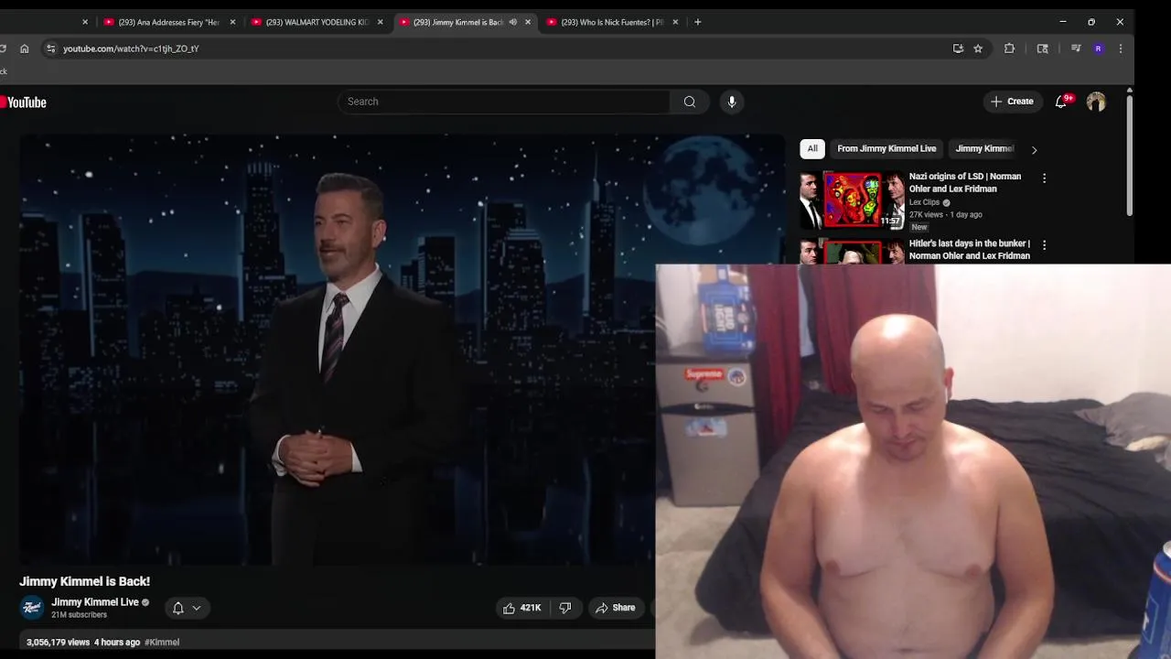The image size is (1171, 659).
Task: Click the Create button
Action: [x=1012, y=102]
